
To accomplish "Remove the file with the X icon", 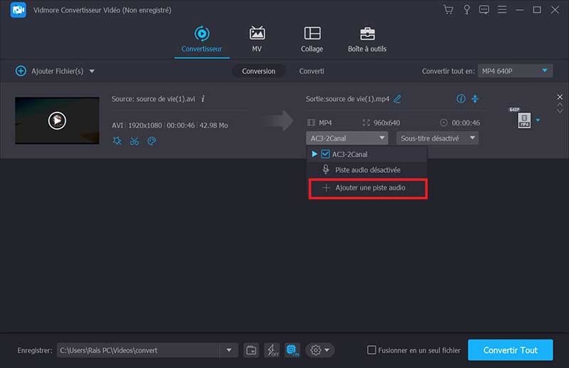I will click(x=560, y=97).
